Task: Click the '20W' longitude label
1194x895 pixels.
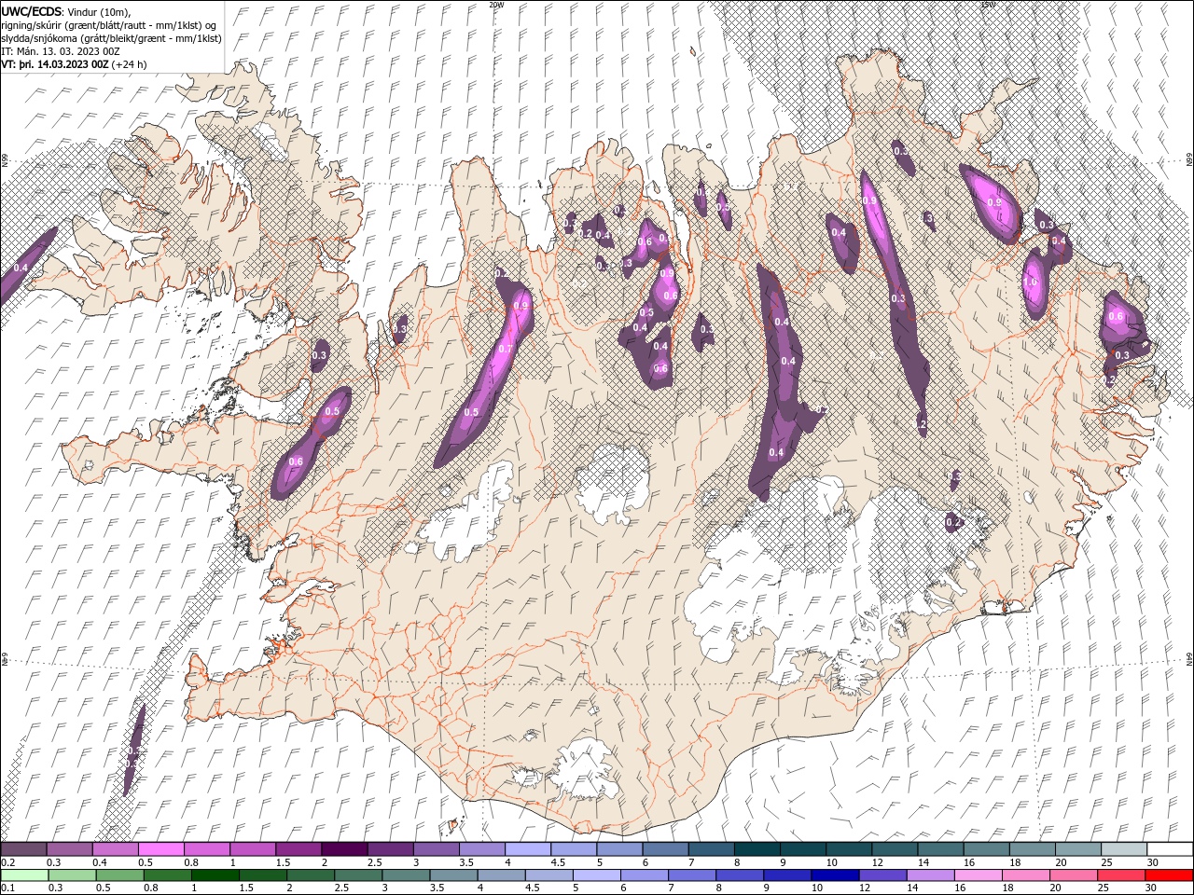Action: point(496,5)
